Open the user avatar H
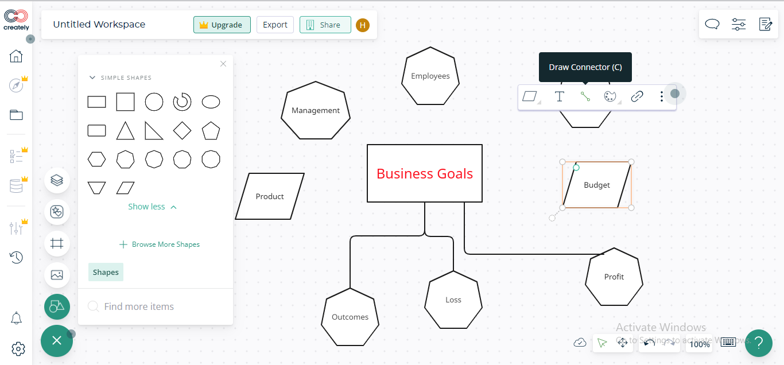The width and height of the screenshot is (784, 365). [362, 25]
